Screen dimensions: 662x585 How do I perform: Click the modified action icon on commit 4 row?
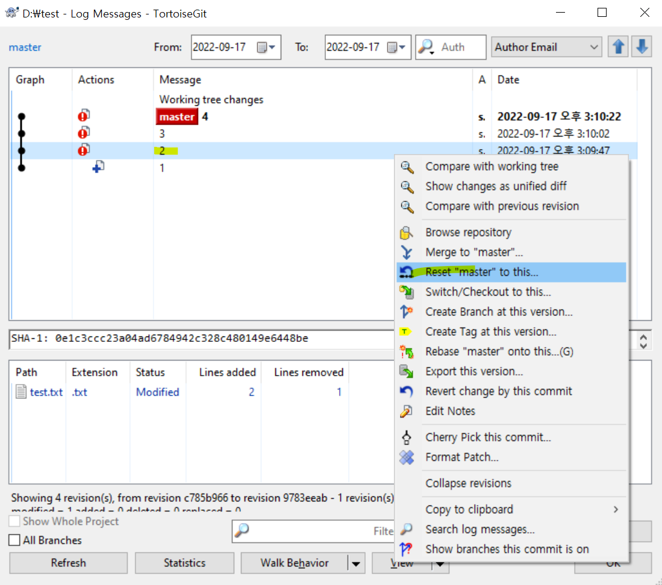point(84,115)
